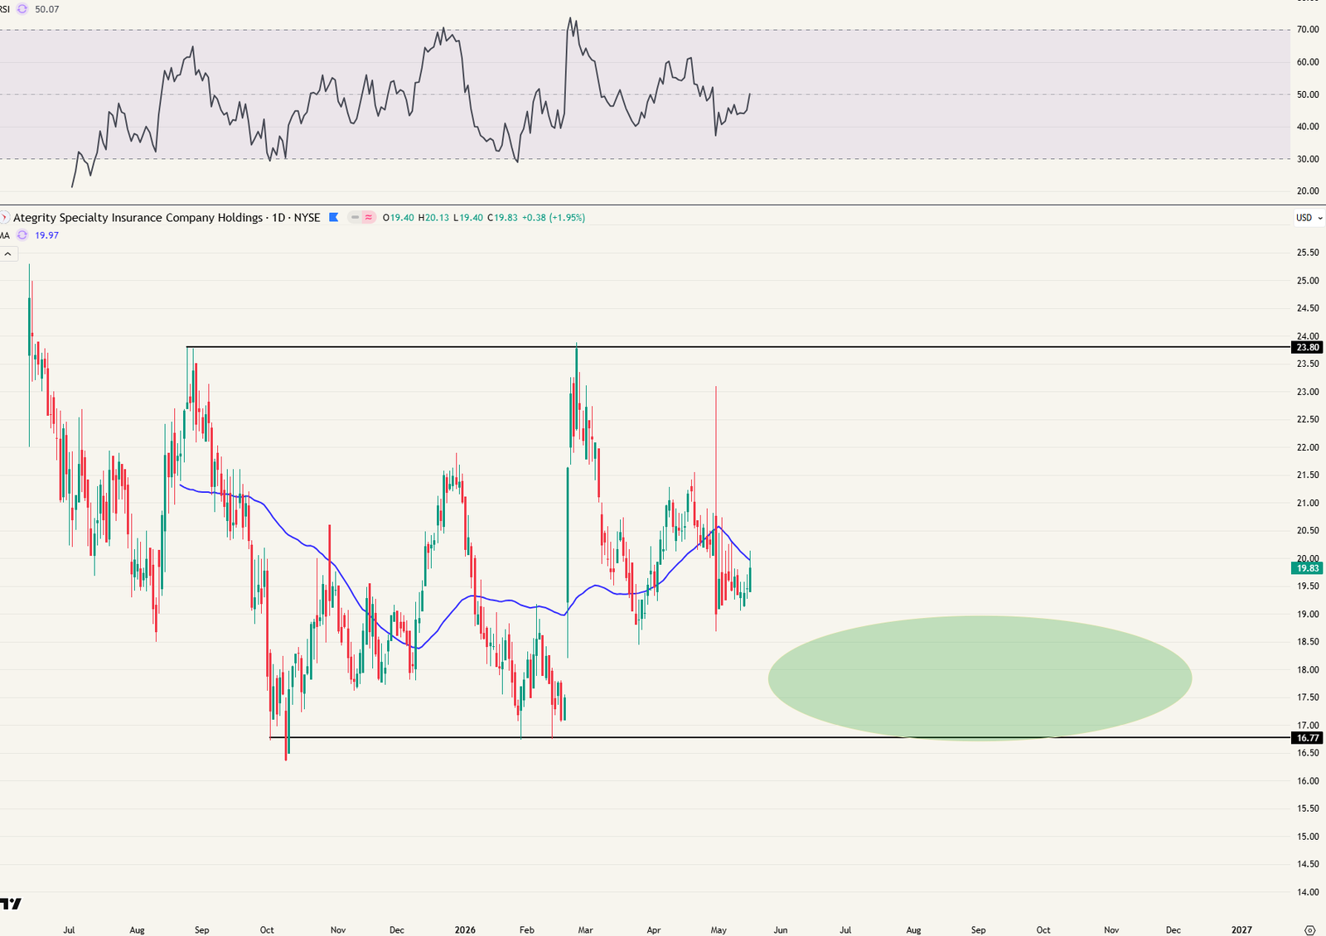Viewport: 1326px width, 936px height.
Task: Open chart settings via the hexagon gear icon
Action: click(x=1309, y=930)
